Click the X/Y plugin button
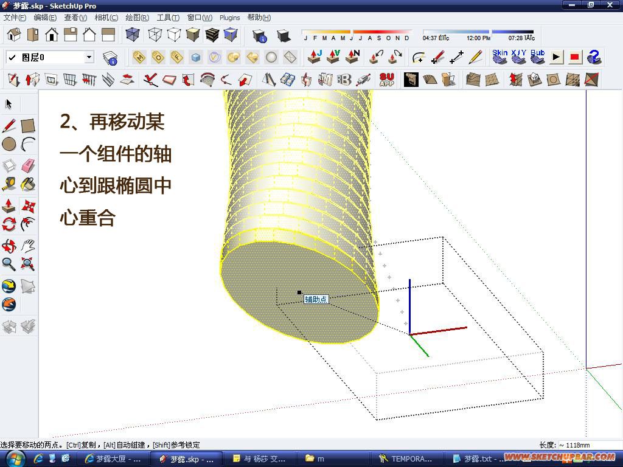 (518, 57)
